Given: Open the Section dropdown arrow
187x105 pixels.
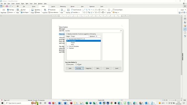Looking at the screenshot, I should (x=14, y=13).
